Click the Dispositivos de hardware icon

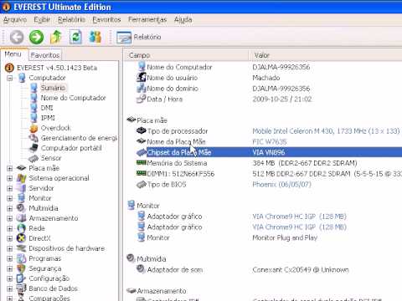(21, 248)
